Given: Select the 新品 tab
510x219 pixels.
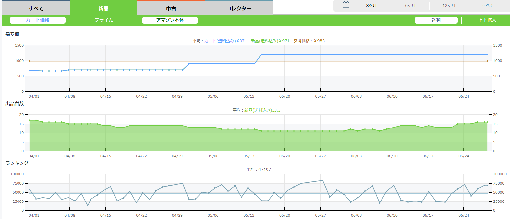Looking at the screenshot, I should pos(103,8).
